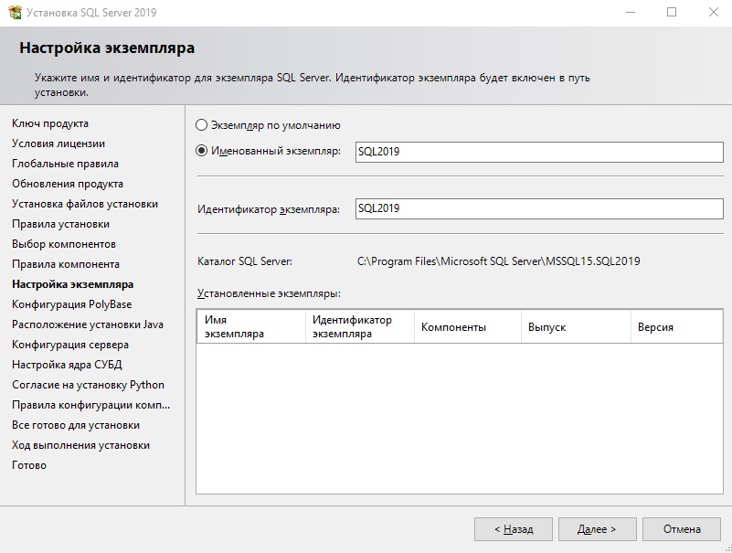Click the Отмена button
Image resolution: width=732 pixels, height=553 pixels.
[x=682, y=529]
